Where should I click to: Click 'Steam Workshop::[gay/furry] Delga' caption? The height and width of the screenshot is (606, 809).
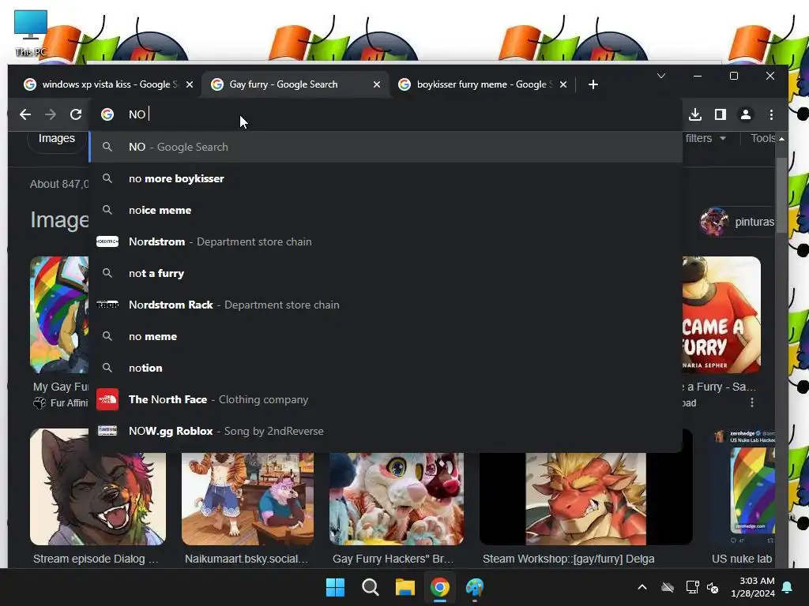coord(569,559)
